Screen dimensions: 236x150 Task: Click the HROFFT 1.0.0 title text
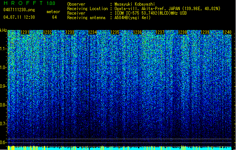click(x=30, y=3)
